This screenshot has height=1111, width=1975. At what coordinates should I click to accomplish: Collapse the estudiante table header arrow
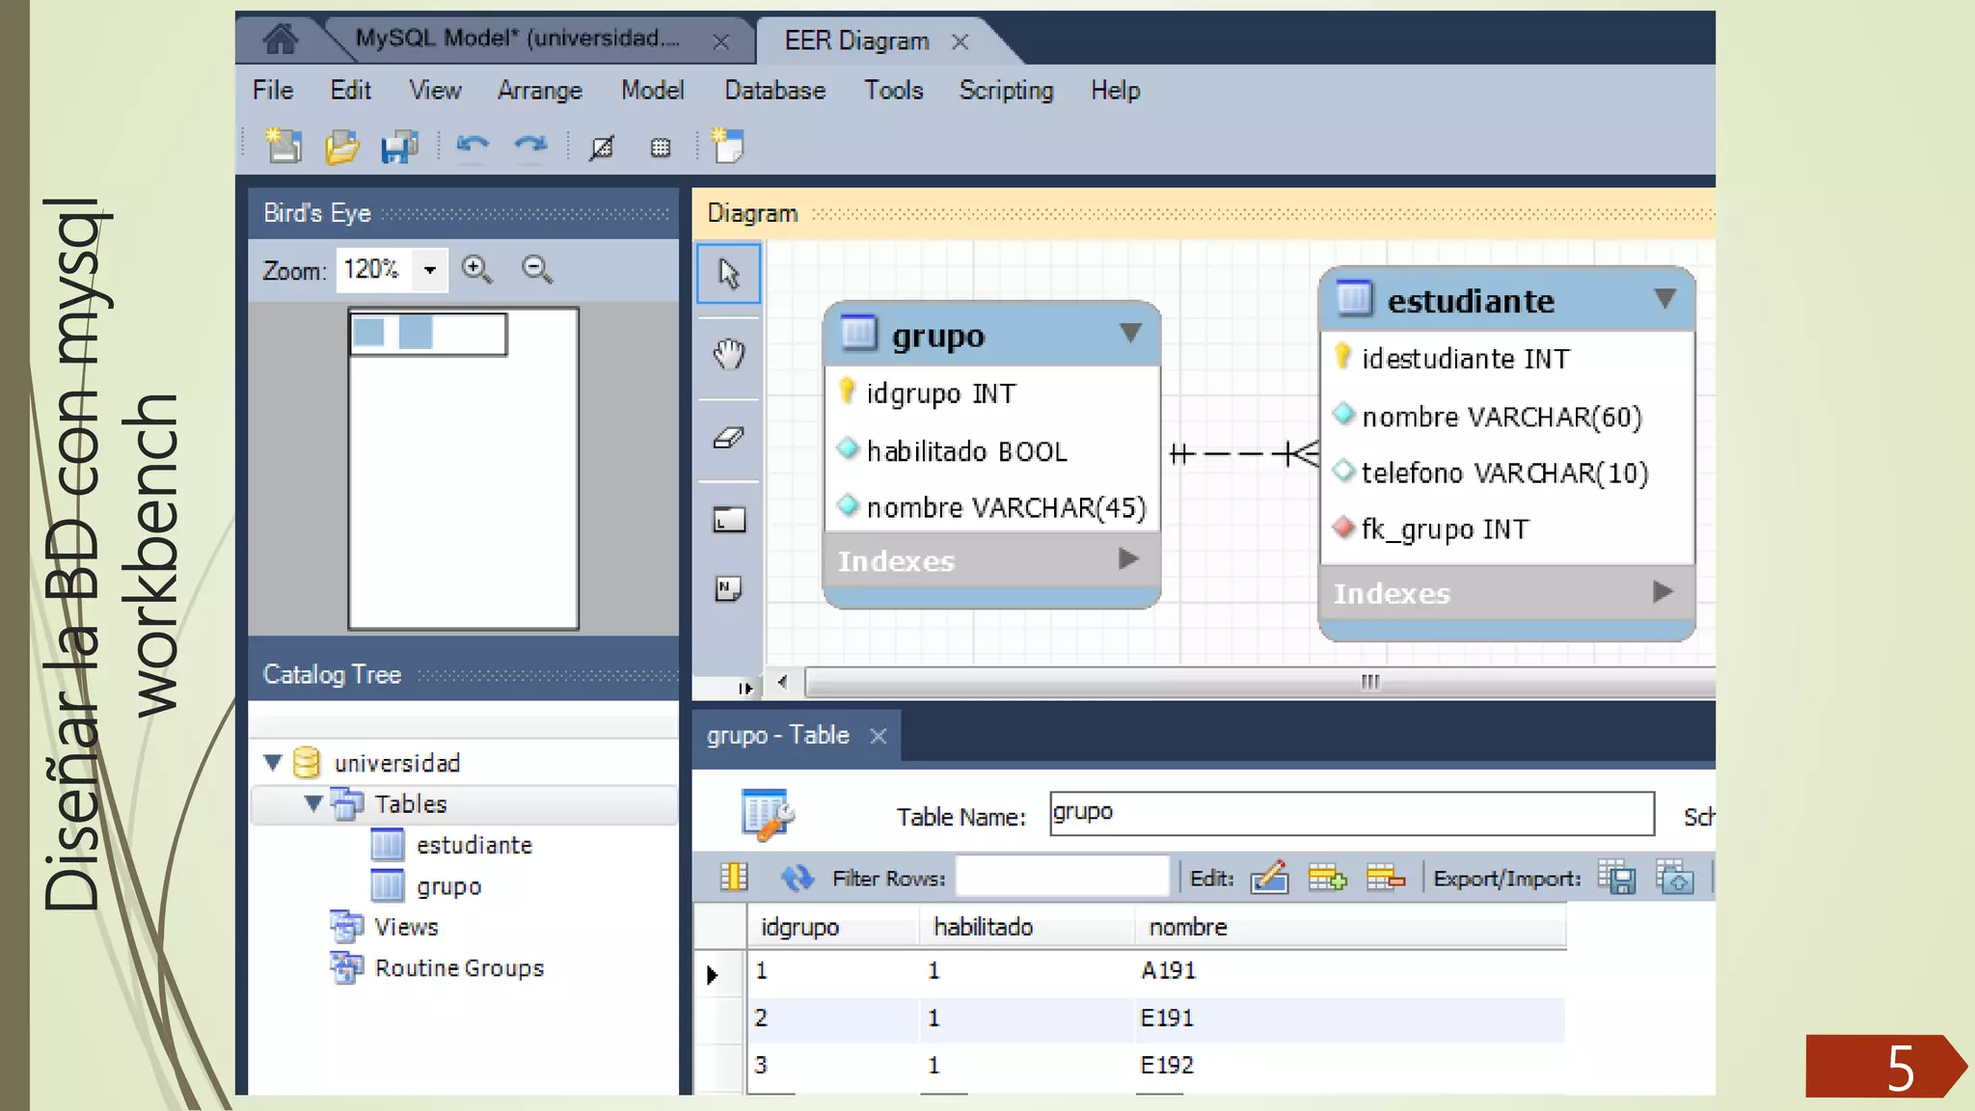tap(1664, 299)
